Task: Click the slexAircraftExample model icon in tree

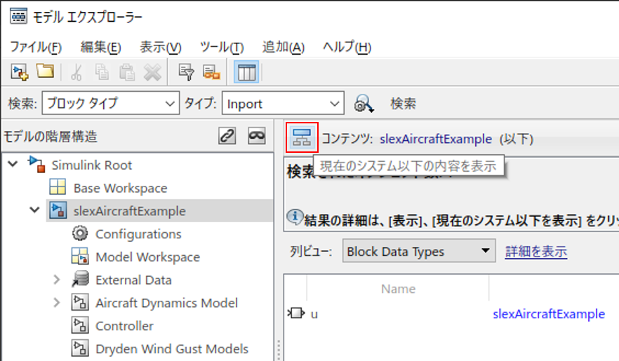Action: click(58, 210)
